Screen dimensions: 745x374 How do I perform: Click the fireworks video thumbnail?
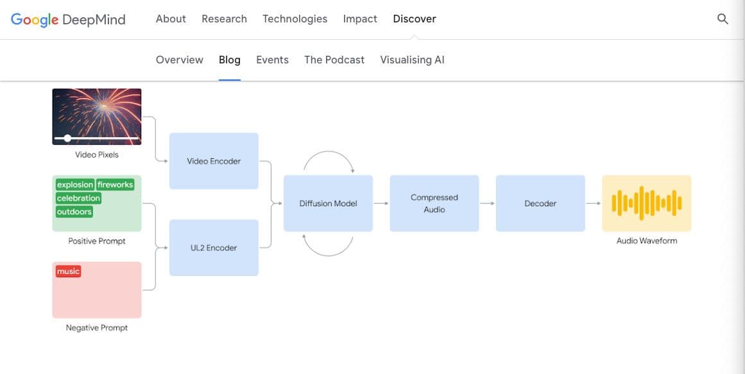click(x=97, y=114)
